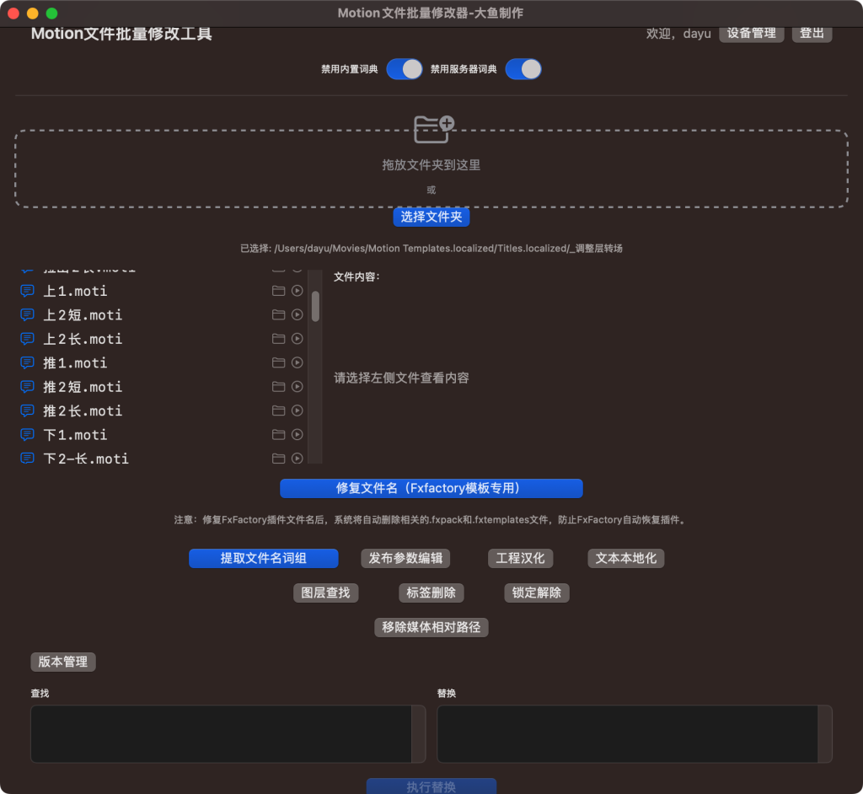Click the 选择文件夹 button

pos(431,217)
